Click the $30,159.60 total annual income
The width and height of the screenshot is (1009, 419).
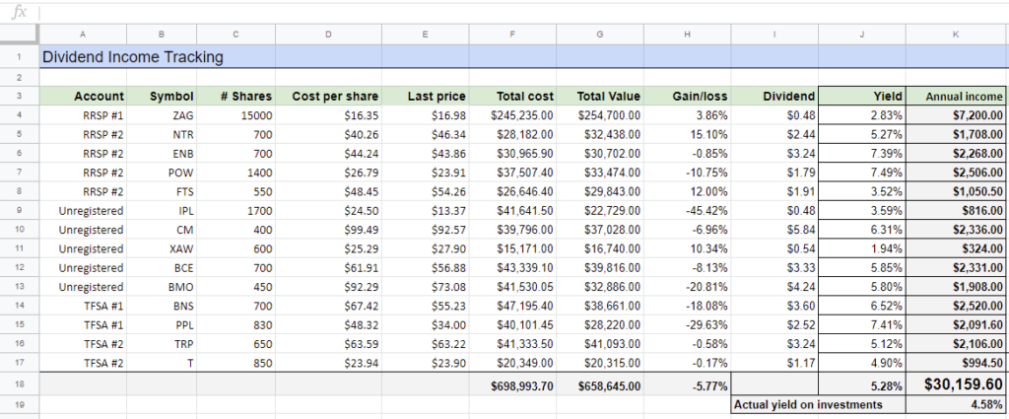(x=956, y=384)
